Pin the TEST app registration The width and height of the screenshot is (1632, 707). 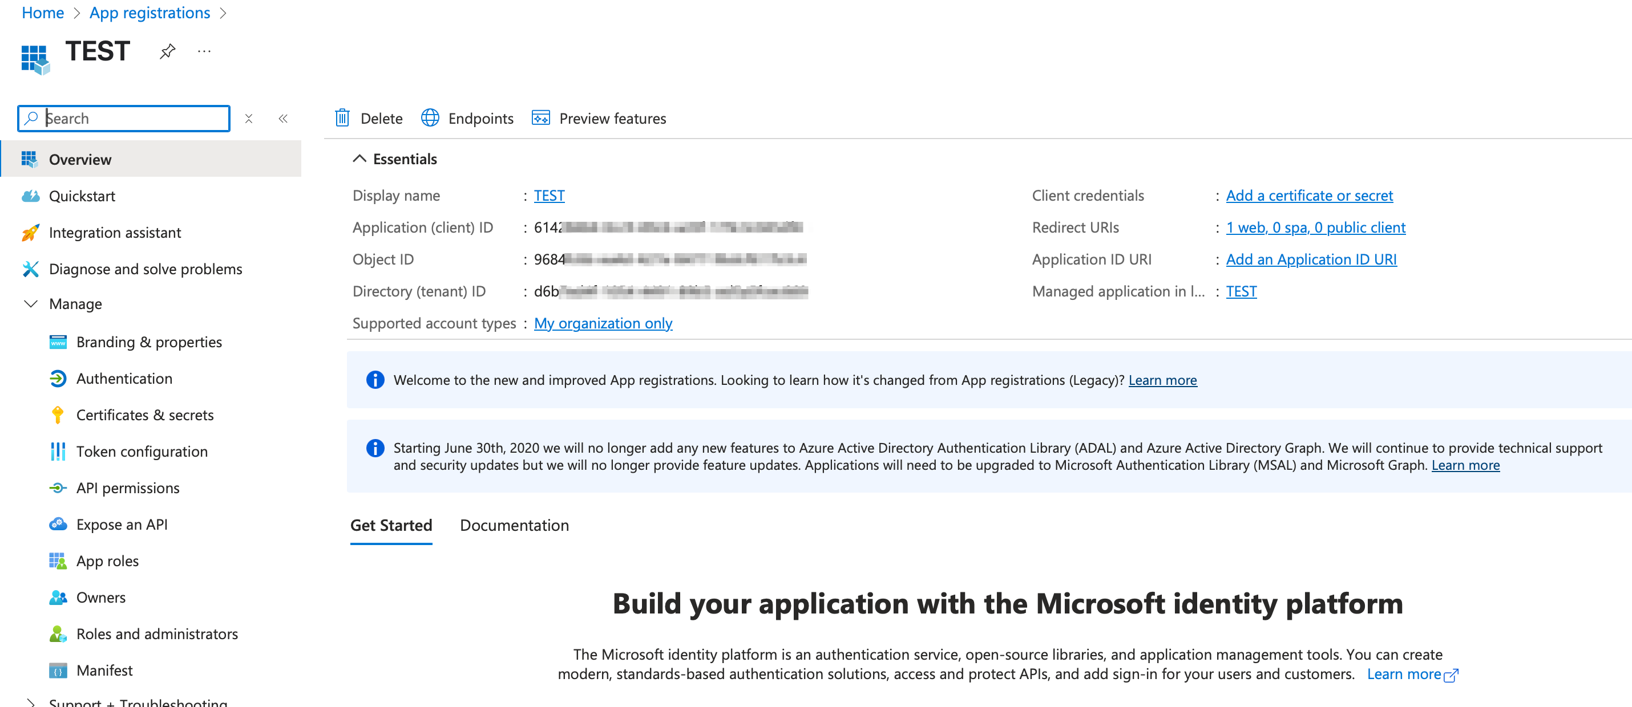click(167, 51)
